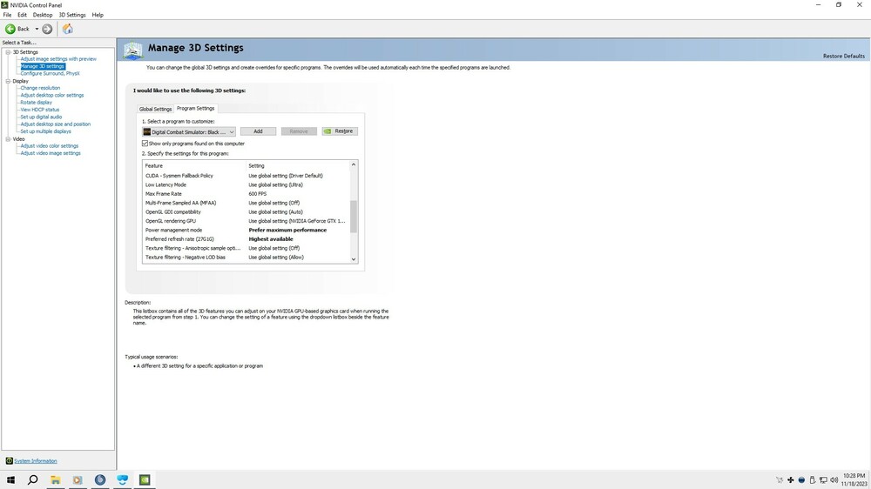871x489 pixels.
Task: Collapse the 3D Settings tree node
Action: pos(9,52)
